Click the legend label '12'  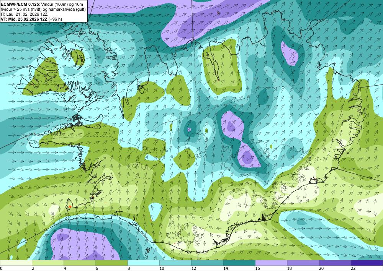193,268
